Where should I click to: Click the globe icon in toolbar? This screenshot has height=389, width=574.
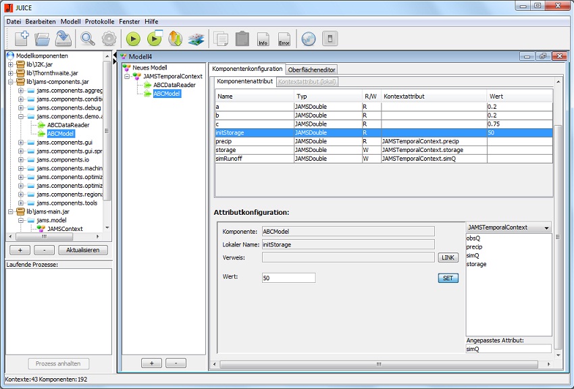[x=308, y=39]
